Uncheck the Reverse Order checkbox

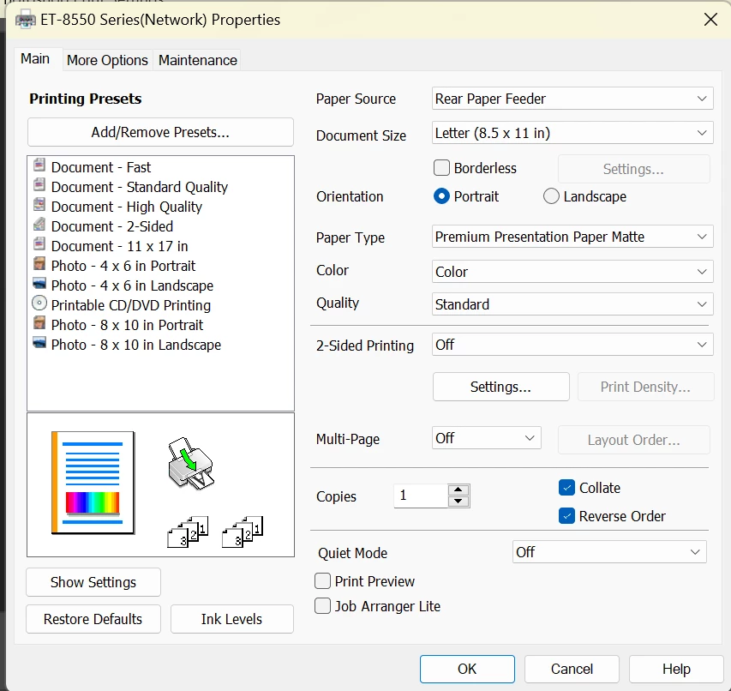tap(566, 516)
